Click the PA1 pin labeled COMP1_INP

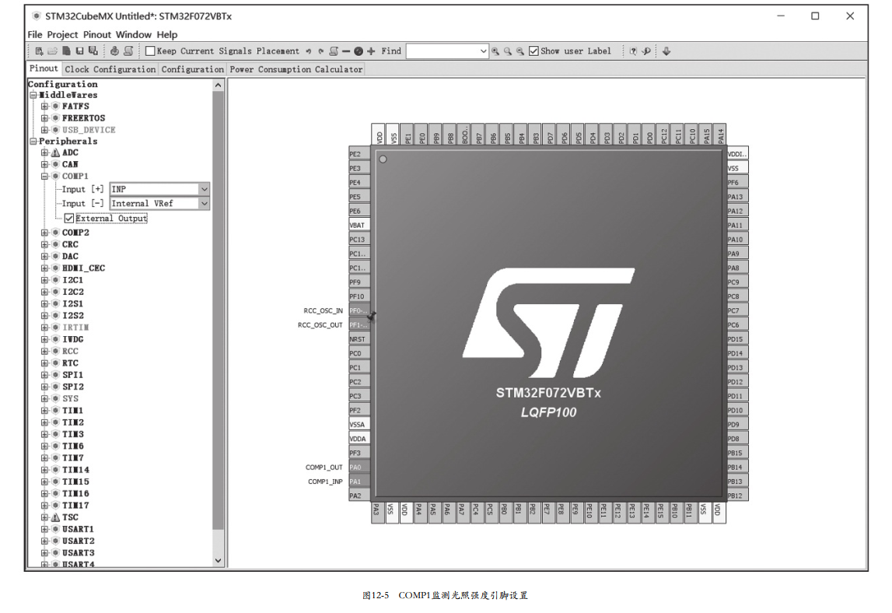pyautogui.click(x=359, y=482)
